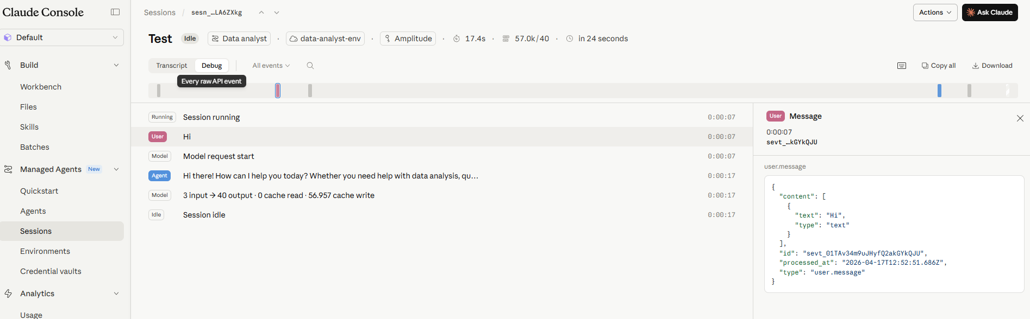Open the data-analyst-env environment chip
Viewport: 1030px width, 319px height.
(x=325, y=39)
